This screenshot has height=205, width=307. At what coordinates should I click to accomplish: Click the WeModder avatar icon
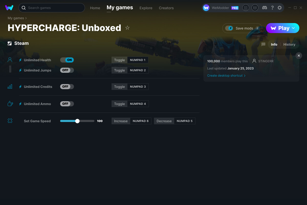(x=206, y=8)
